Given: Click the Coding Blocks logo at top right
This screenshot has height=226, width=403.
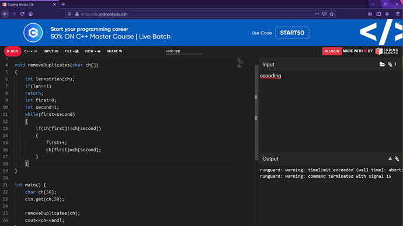Looking at the screenshot, I should click(387, 51).
